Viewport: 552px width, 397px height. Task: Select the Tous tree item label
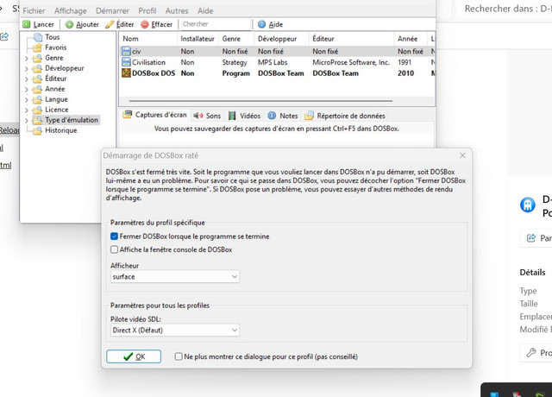tap(52, 37)
